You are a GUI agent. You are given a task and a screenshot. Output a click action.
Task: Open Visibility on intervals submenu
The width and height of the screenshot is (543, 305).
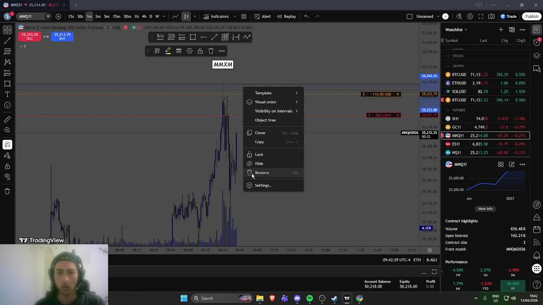click(x=273, y=111)
